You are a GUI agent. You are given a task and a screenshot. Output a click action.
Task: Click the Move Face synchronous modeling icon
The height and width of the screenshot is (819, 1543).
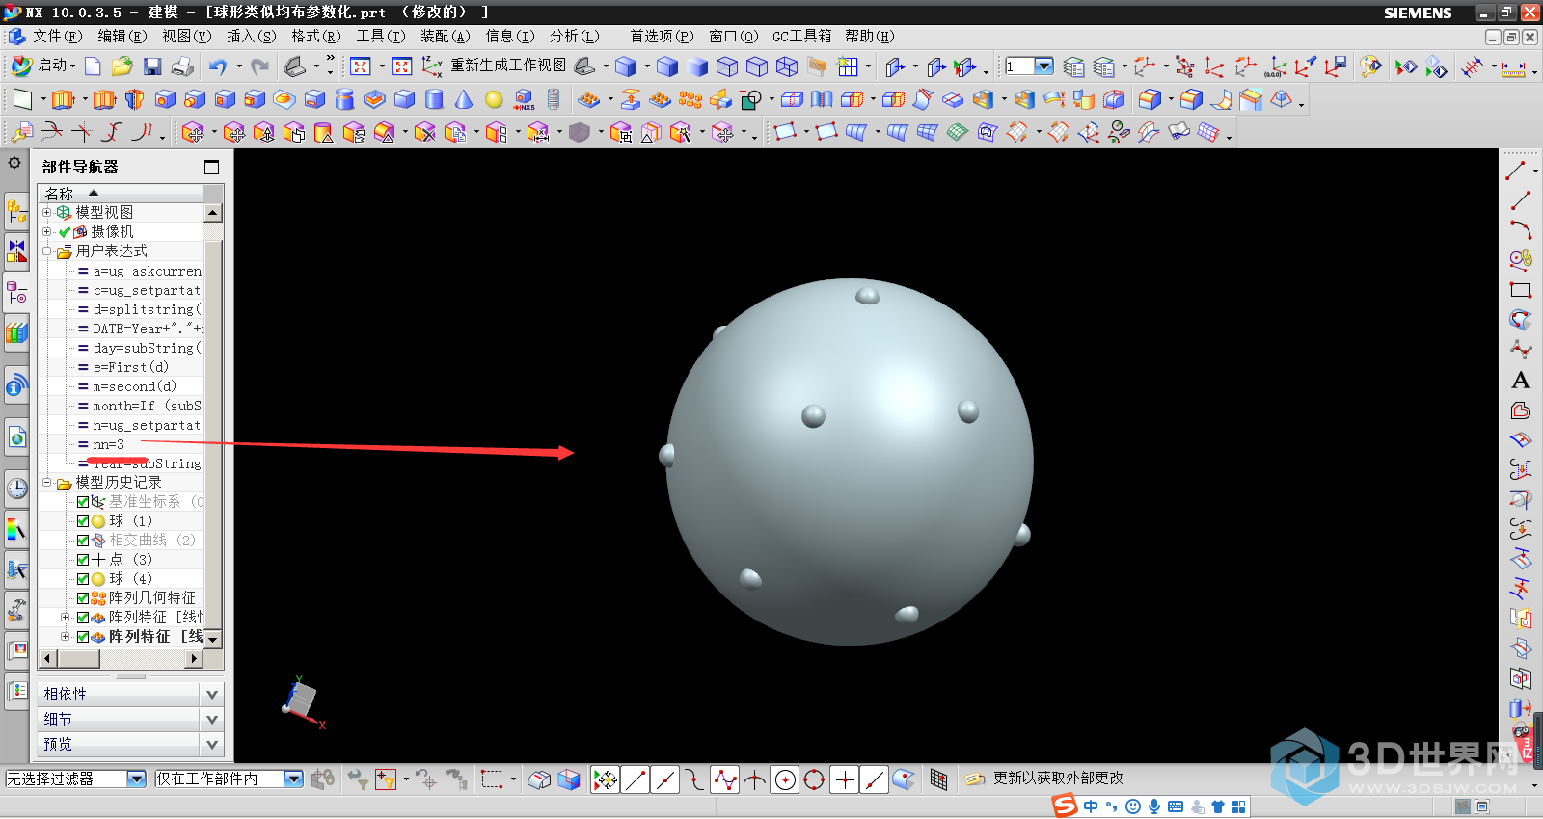[193, 133]
